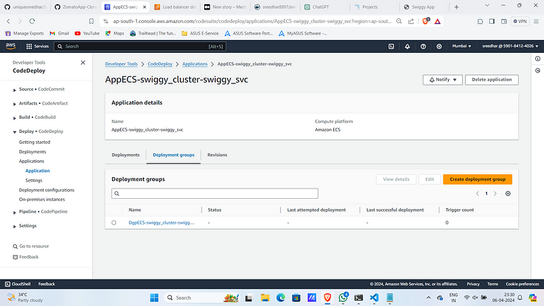This screenshot has height=306, width=544.
Task: Collapse Deploy CodeDeploy section
Action: [14, 132]
